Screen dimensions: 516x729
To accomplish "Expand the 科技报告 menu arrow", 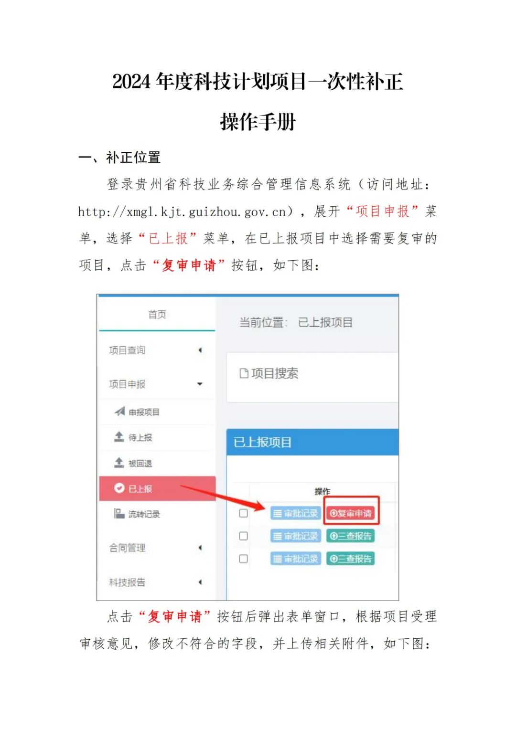I will (x=200, y=582).
